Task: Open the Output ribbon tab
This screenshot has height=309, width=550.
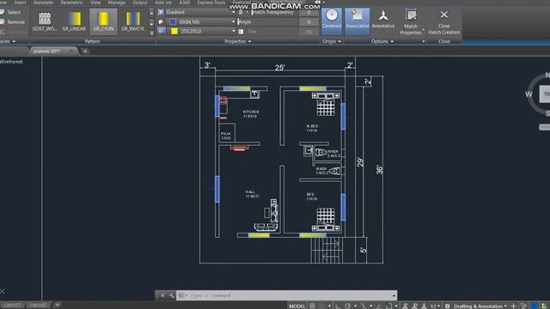Action: click(x=139, y=3)
